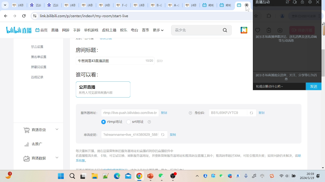Expand the 直播带货 sidebar section
Screen dimensions: 325x182
(x=57, y=129)
